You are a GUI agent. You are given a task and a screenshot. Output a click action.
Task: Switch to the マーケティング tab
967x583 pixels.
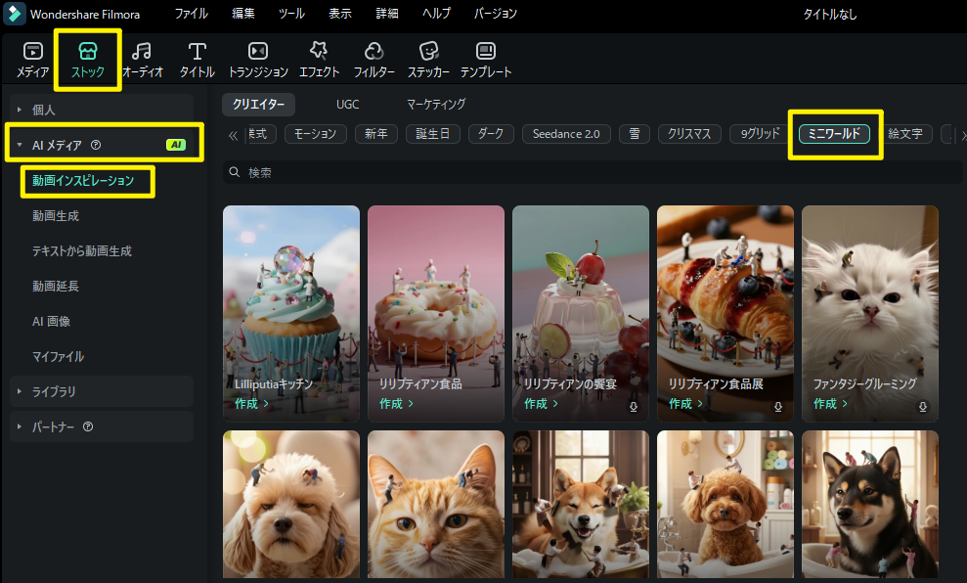click(436, 105)
